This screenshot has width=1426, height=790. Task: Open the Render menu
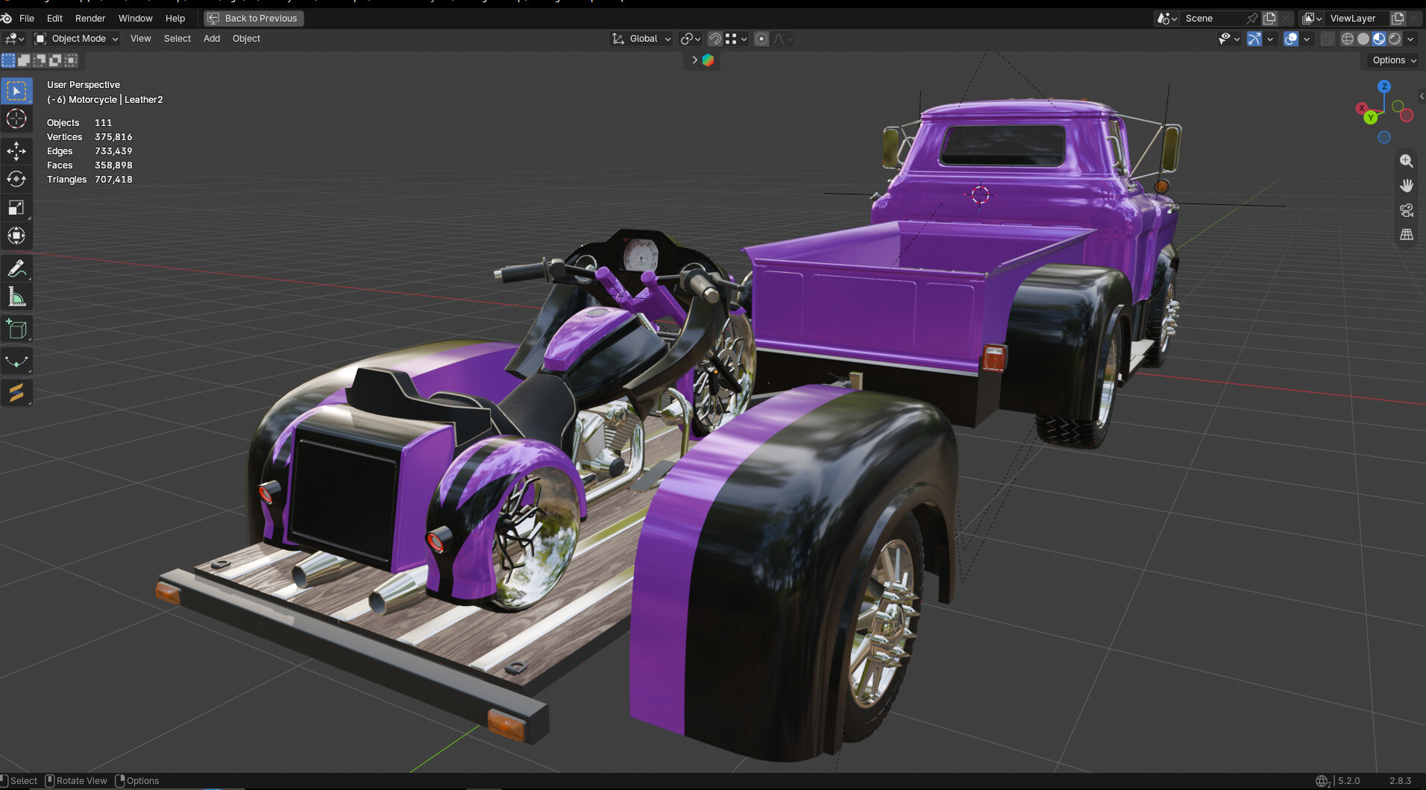point(90,19)
